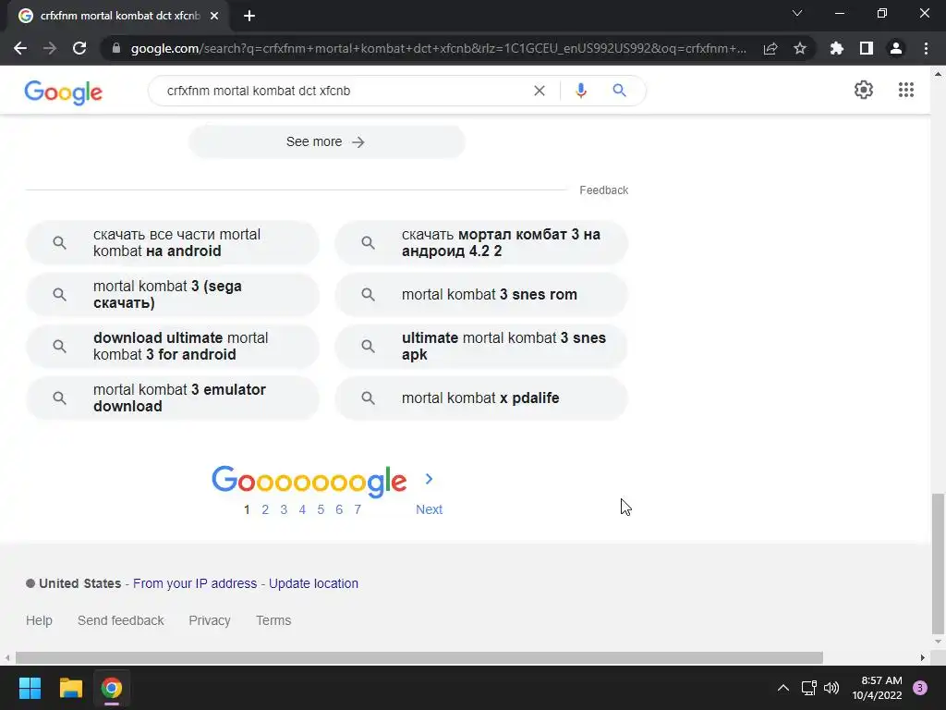Show hidden tray icons chevron
Image resolution: width=946 pixels, height=710 pixels.
point(783,688)
